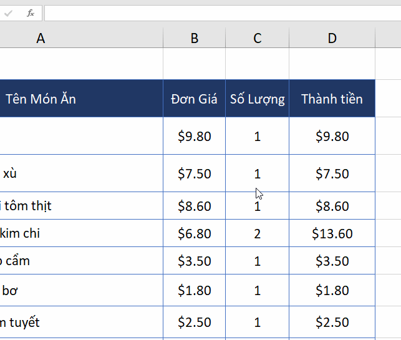This screenshot has width=401, height=340.
Task: Select the $2.50 unit price cell
Action: coord(195,322)
